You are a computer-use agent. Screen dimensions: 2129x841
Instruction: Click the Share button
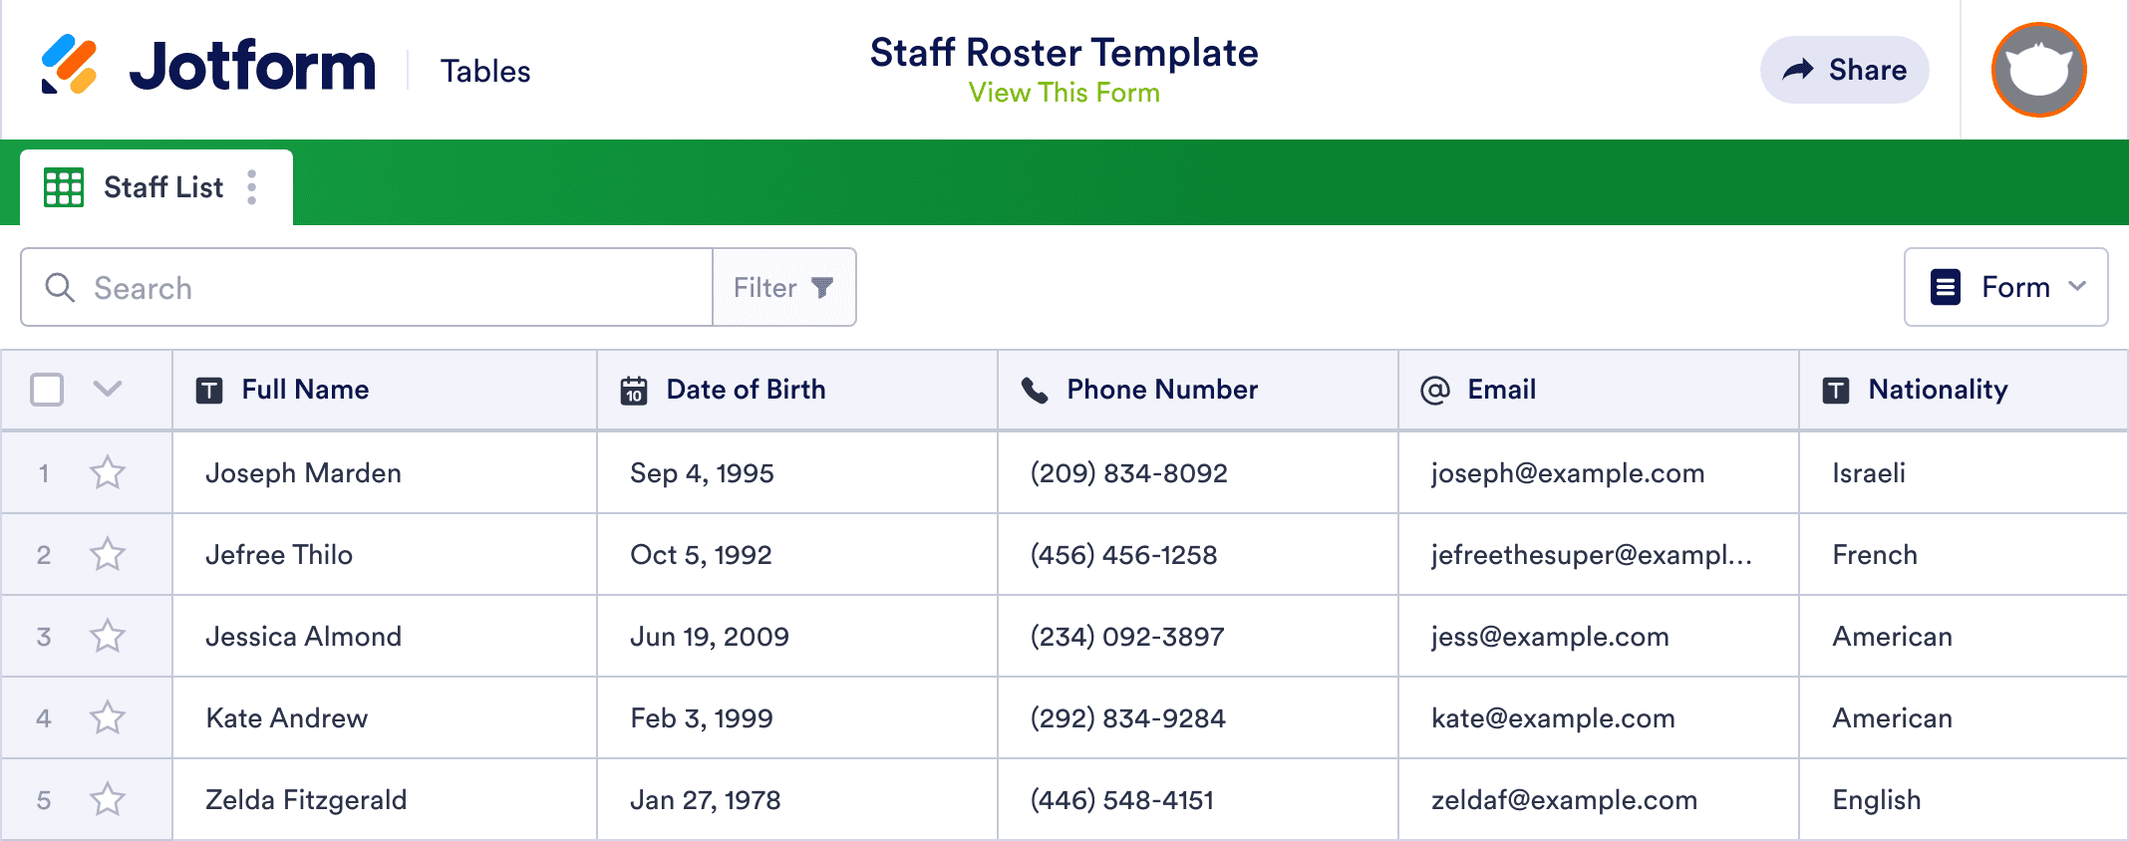pos(1844,69)
